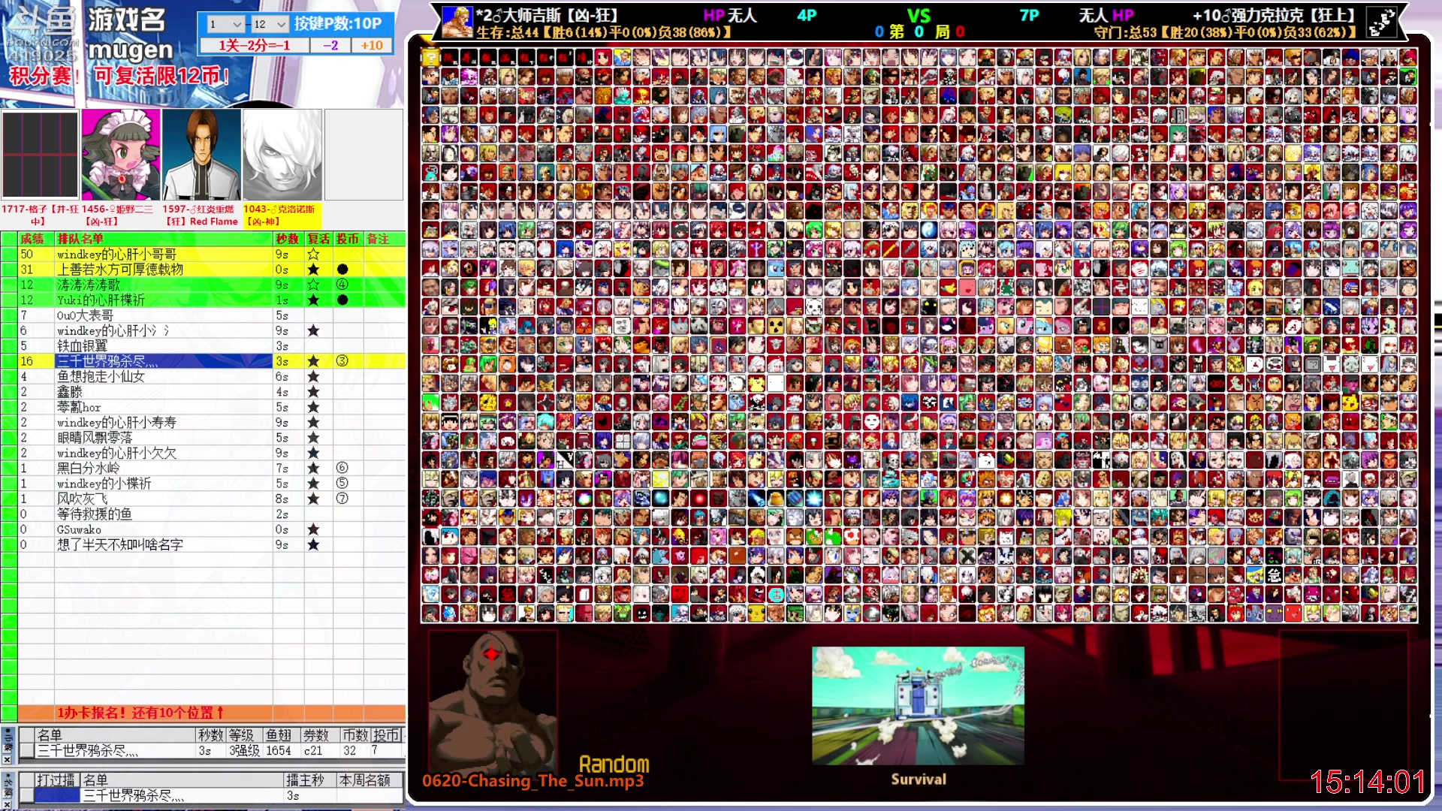Screen dimensions: 1442x811
Task: Click the Survival stage preview thumbnail
Action: coord(918,706)
